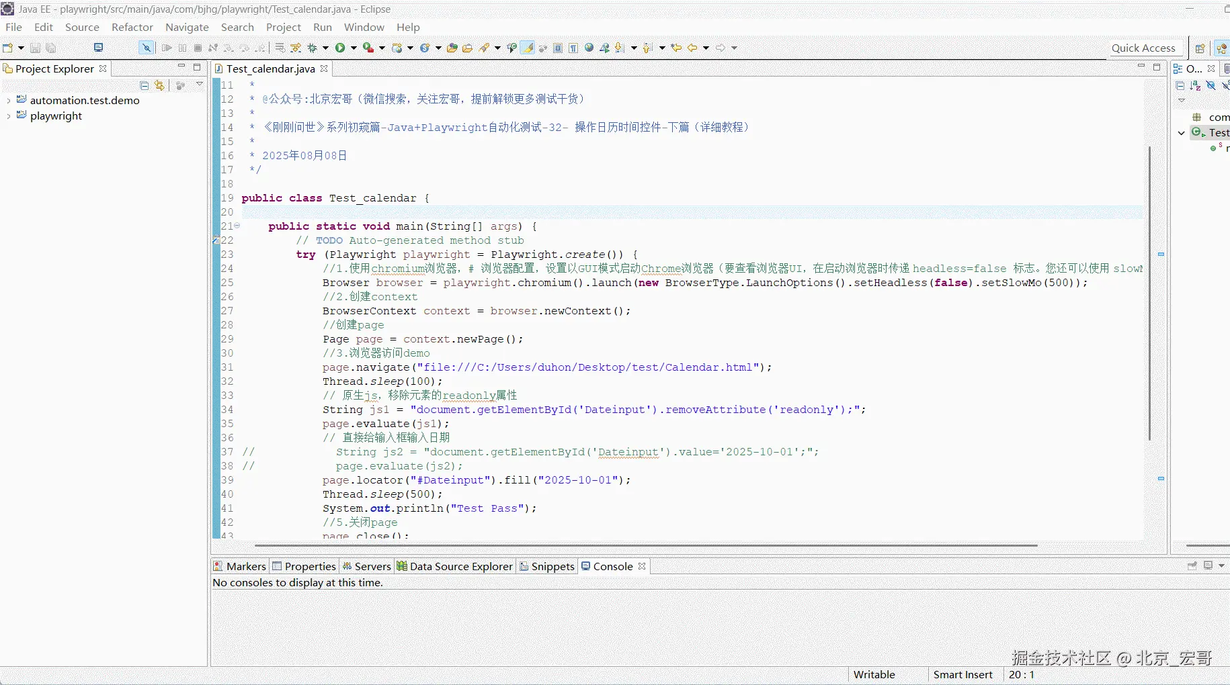Open the Project menu
1230x685 pixels.
pos(284,27)
